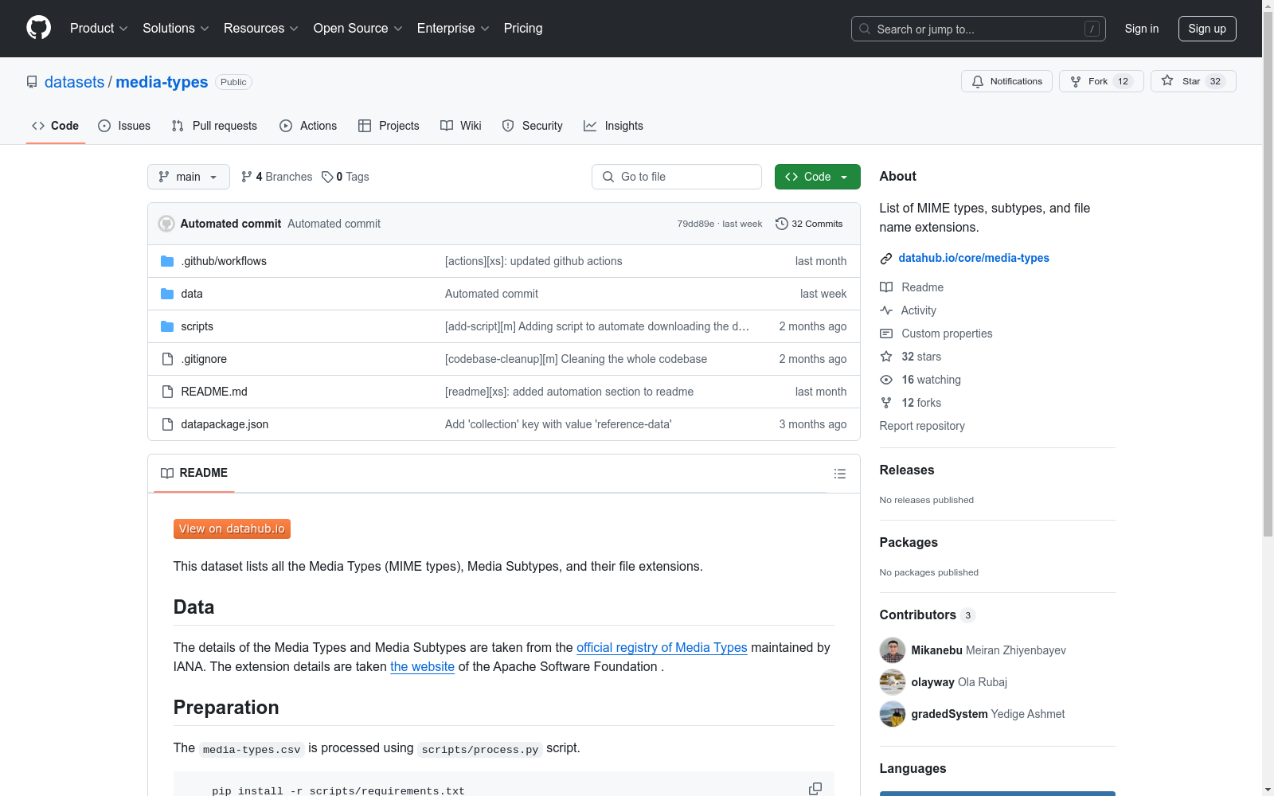
Task: Click the link icon beside datahub.io URL
Action: coord(886,258)
